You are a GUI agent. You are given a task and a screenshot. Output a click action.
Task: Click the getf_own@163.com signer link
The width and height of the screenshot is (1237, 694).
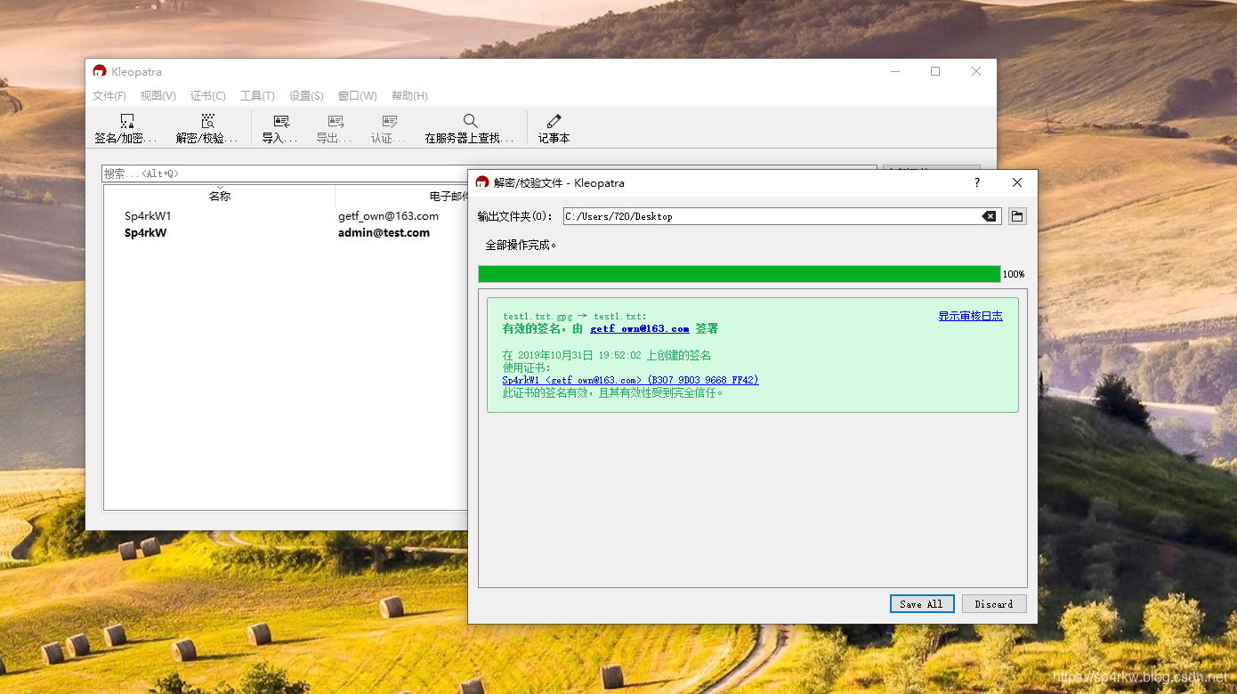coord(639,328)
